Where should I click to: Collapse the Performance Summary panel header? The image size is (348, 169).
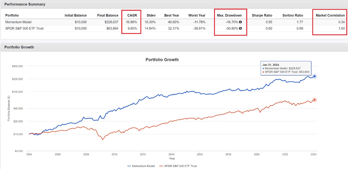[25, 4]
